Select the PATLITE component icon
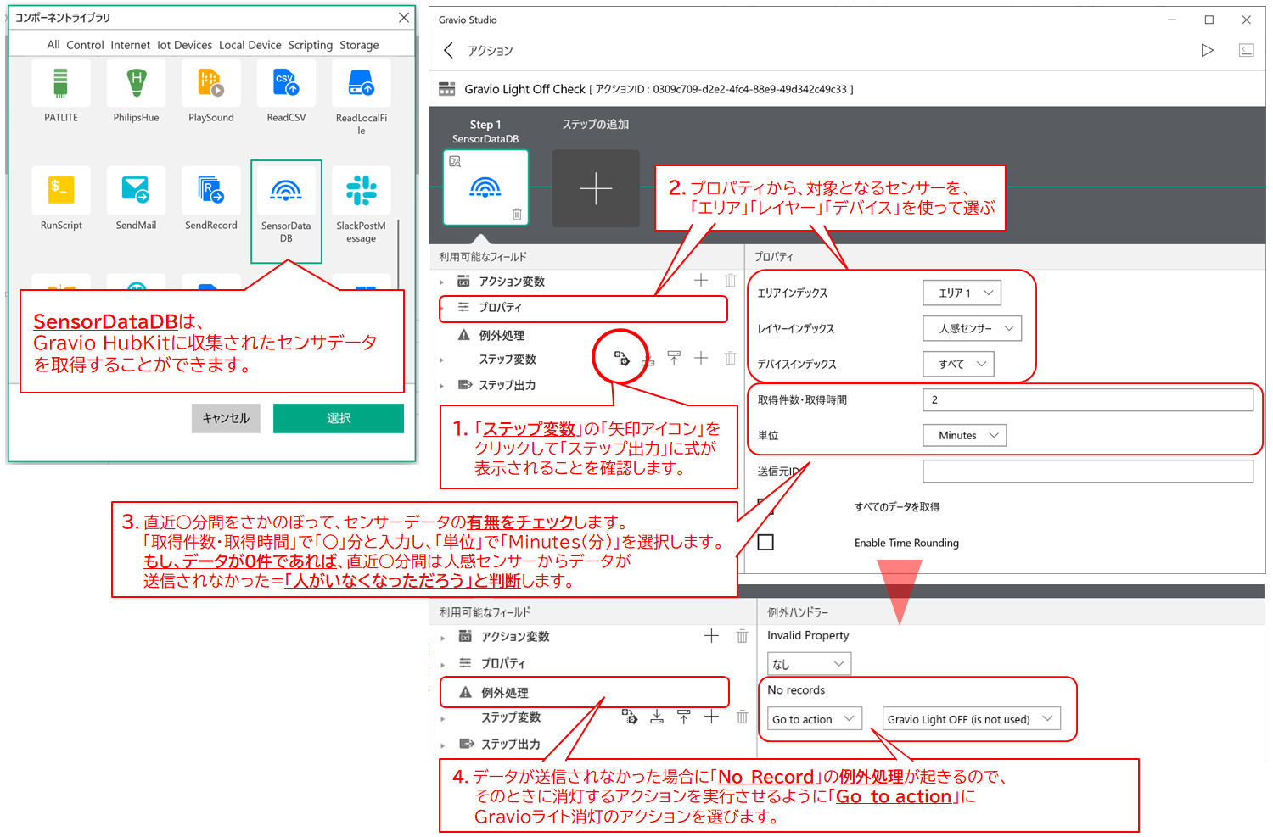Image resolution: width=1273 pixels, height=837 pixels. pyautogui.click(x=61, y=84)
